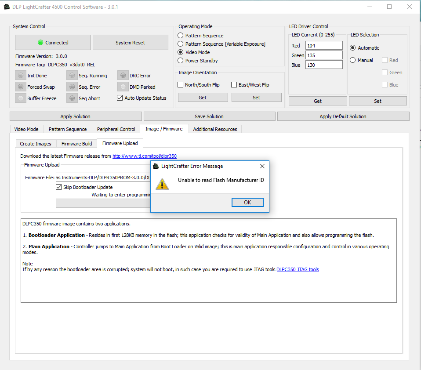
Task: Click the Firmware Tag value DLPC350_v3dot0_REL
Action: [72, 65]
